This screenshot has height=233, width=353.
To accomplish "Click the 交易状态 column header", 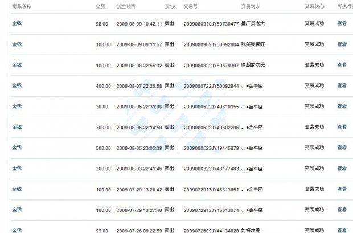I will tap(314, 7).
